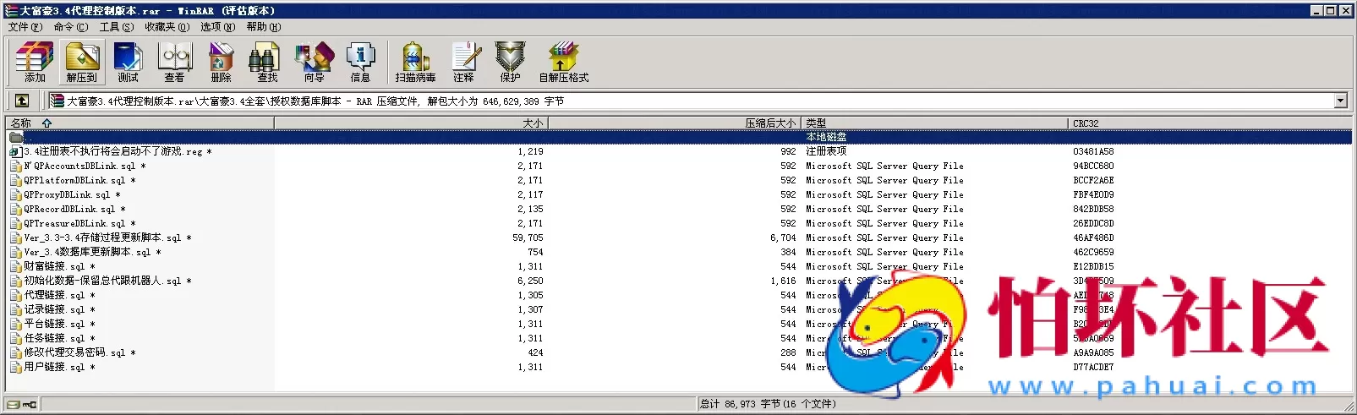Sort by the CRC32 column header
1357x415 pixels.
1086,123
